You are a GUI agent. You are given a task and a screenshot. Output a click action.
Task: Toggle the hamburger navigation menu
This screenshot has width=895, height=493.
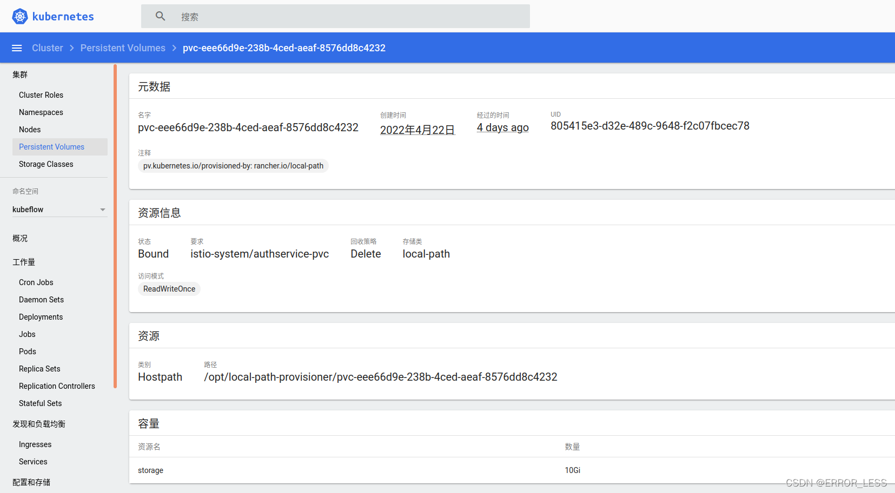pos(17,48)
